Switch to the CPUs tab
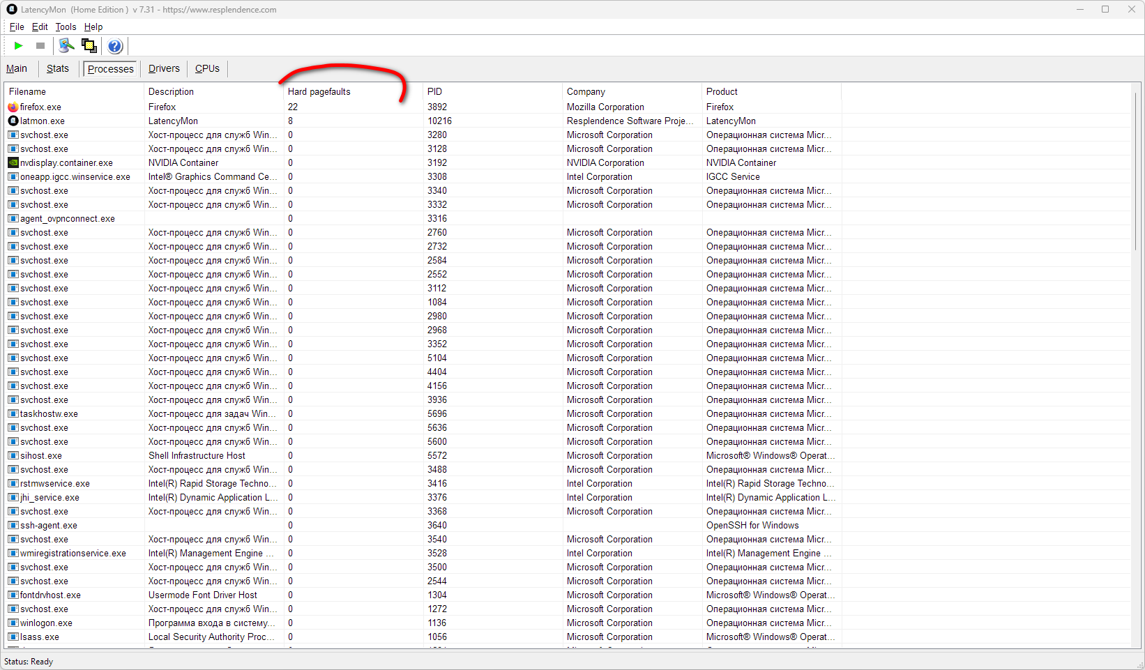Image resolution: width=1145 pixels, height=670 pixels. click(207, 68)
